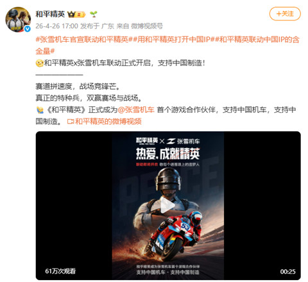This screenshot has width=308, height=282.
Task: Open the @张雪机车 mention link
Action: pos(136,110)
